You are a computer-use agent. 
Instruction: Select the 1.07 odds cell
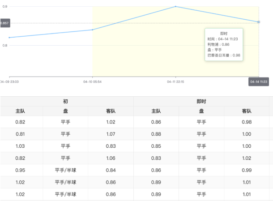[x=111, y=134]
